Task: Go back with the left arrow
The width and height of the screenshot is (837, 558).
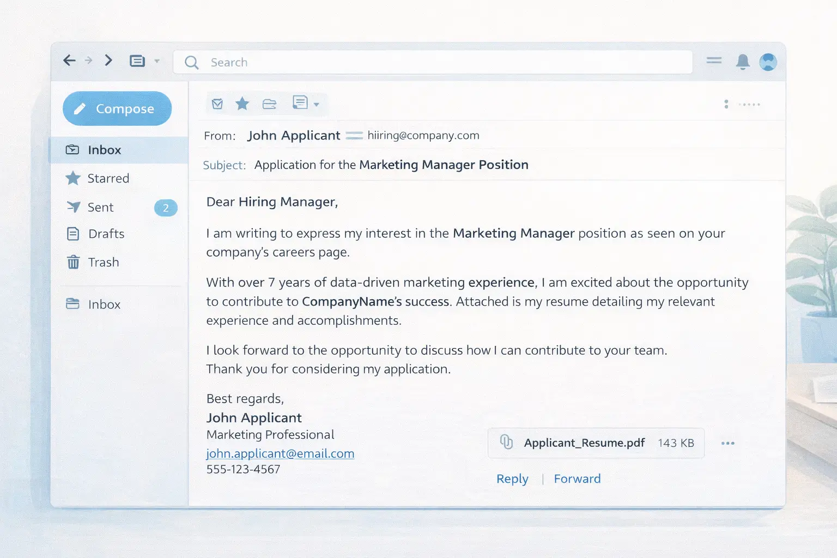Action: (x=69, y=60)
